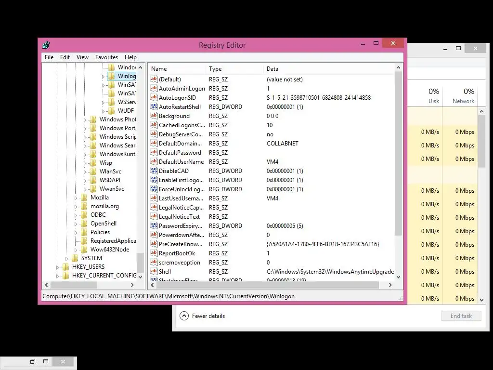Viewport: 493px width, 370px height.
Task: Expand the HKEY_USERS hive arrow
Action: [x=58, y=267]
